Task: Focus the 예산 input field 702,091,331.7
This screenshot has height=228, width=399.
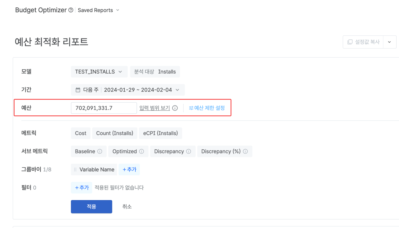Action: tap(104, 108)
